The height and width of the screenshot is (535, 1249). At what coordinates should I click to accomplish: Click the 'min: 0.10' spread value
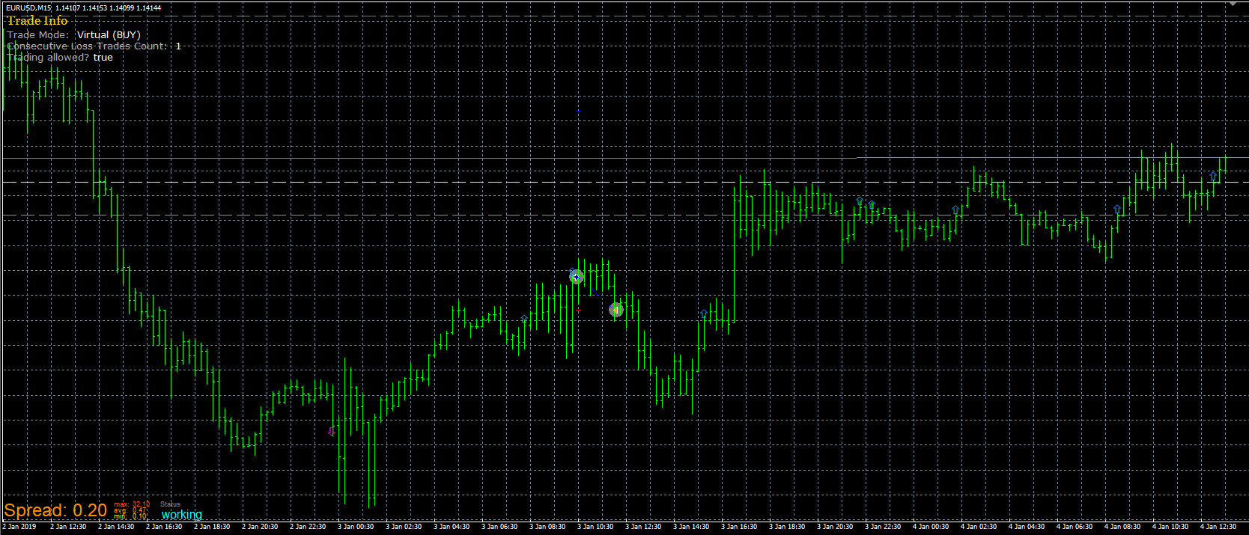(130, 516)
